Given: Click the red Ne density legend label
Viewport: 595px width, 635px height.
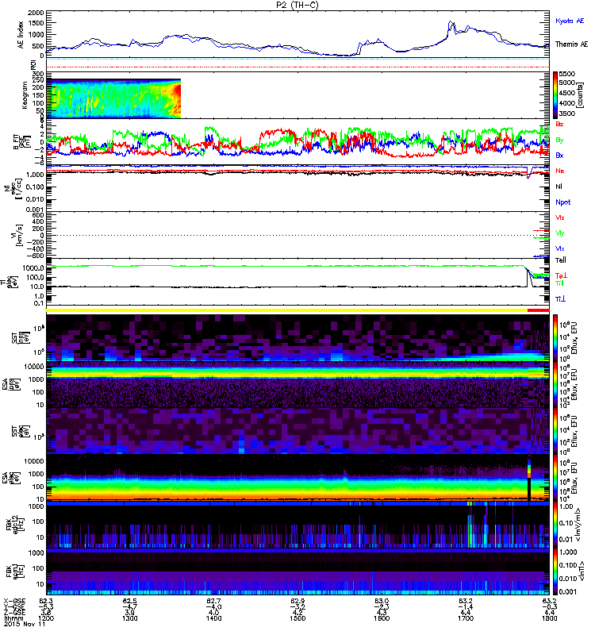Looking at the screenshot, I should 560,171.
